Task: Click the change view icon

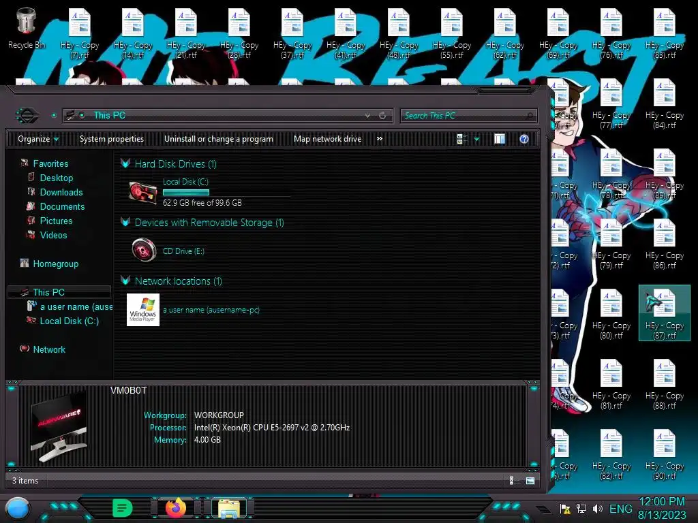Action: pos(461,139)
